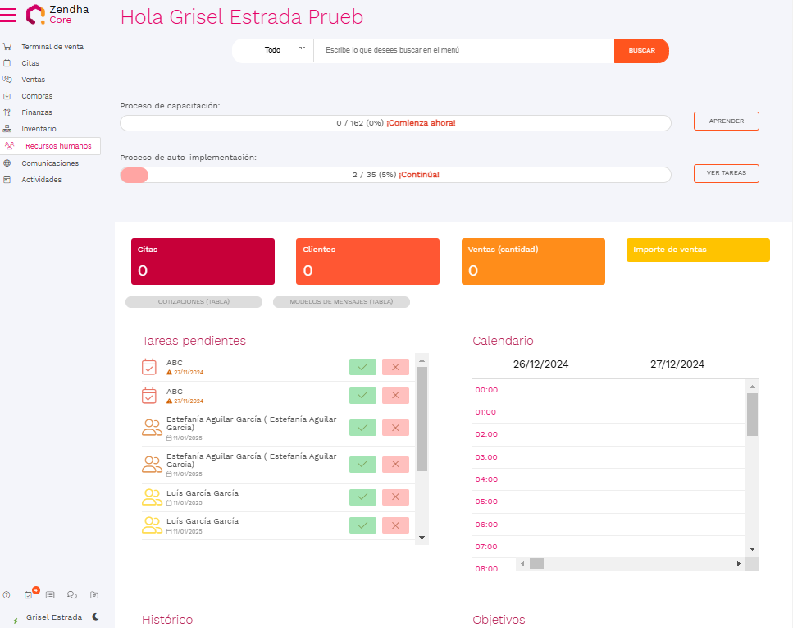Mark first ABC task as complete

point(362,367)
